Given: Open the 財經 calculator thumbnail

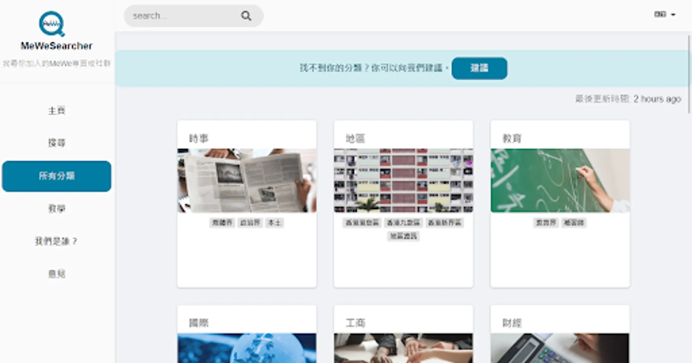Looking at the screenshot, I should coord(560,348).
